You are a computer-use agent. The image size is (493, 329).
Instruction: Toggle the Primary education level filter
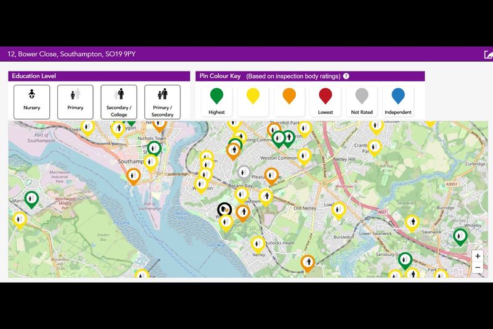[x=75, y=102]
